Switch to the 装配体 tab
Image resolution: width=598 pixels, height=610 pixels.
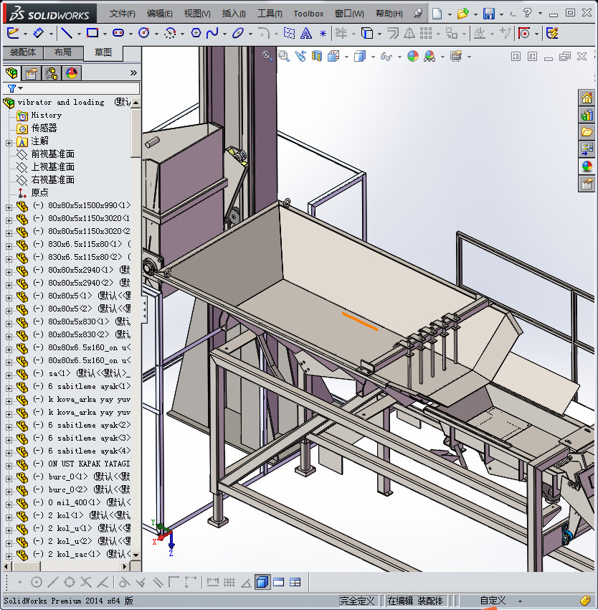pos(22,52)
